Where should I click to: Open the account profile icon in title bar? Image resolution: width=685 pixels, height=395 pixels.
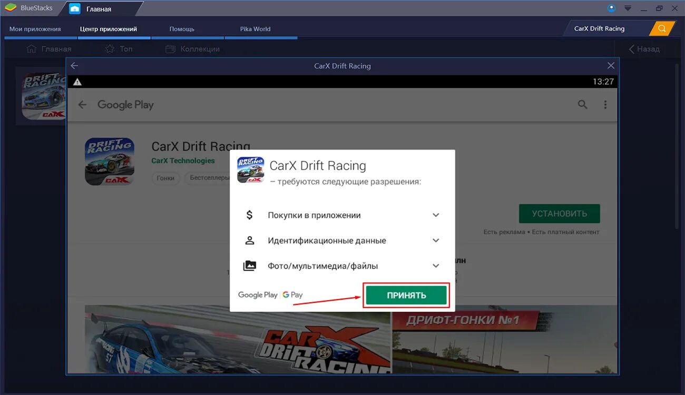[611, 8]
